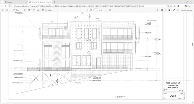Click the Fit to width icon
Viewport: 194px width, 104px height.
(x=91, y=10)
